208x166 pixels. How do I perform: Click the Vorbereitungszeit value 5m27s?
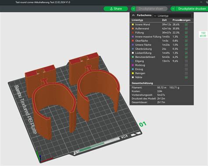pos(161,95)
